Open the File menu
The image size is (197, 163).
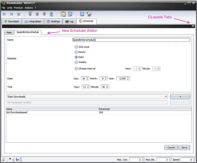point(3,8)
